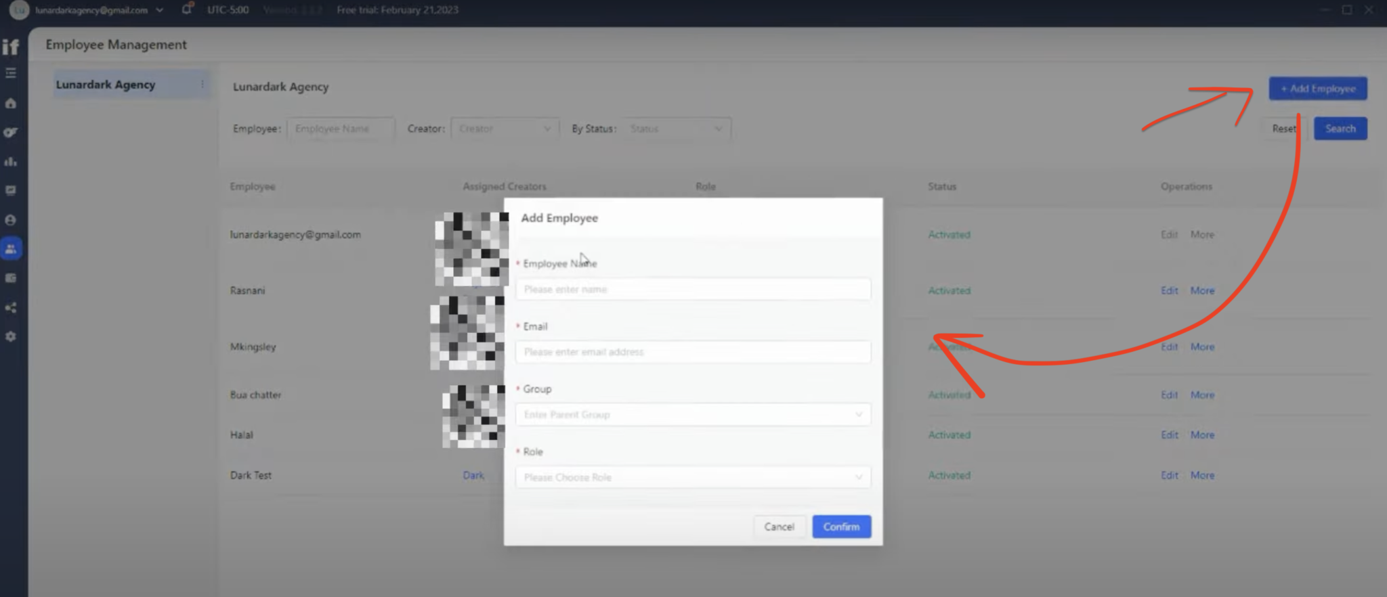Screen dimensions: 1387x597
Task: Click the Email address input field
Action: click(x=693, y=352)
